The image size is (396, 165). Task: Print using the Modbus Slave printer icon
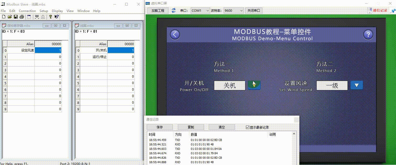(21, 17)
